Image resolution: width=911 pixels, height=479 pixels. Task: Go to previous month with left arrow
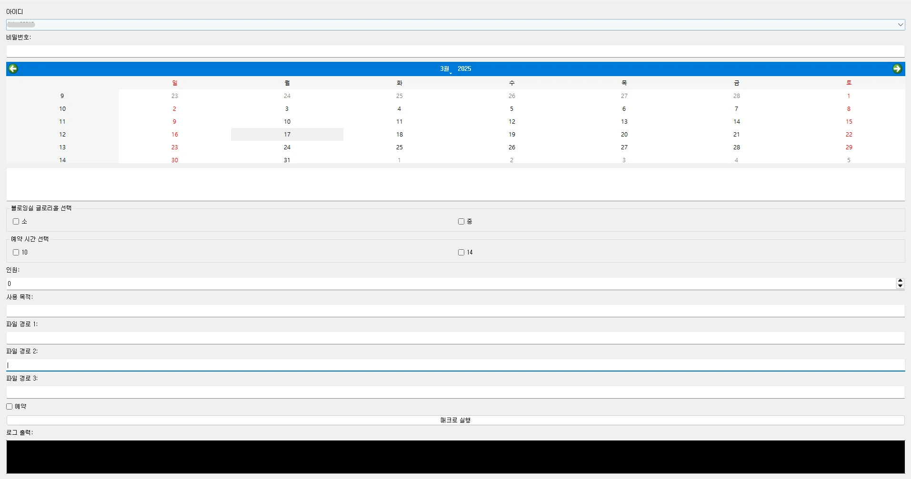13,69
